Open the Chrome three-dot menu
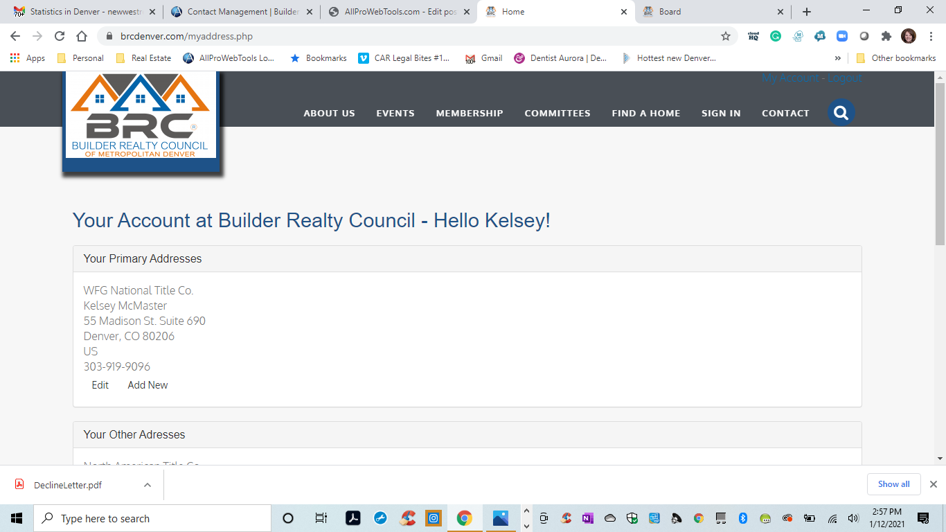Viewport: 946px width, 532px height. coord(931,36)
